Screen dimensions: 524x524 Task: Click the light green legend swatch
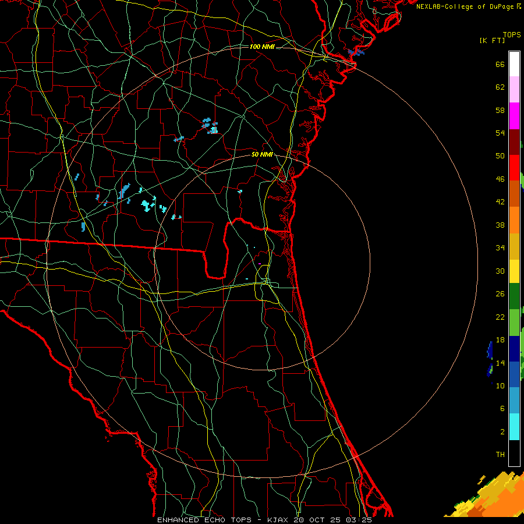[x=514, y=323]
